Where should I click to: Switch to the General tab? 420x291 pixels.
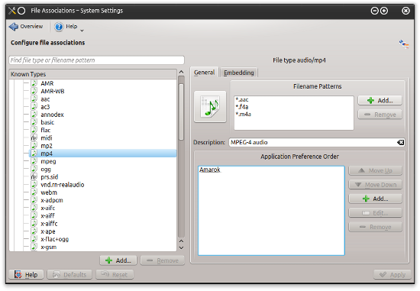point(204,73)
